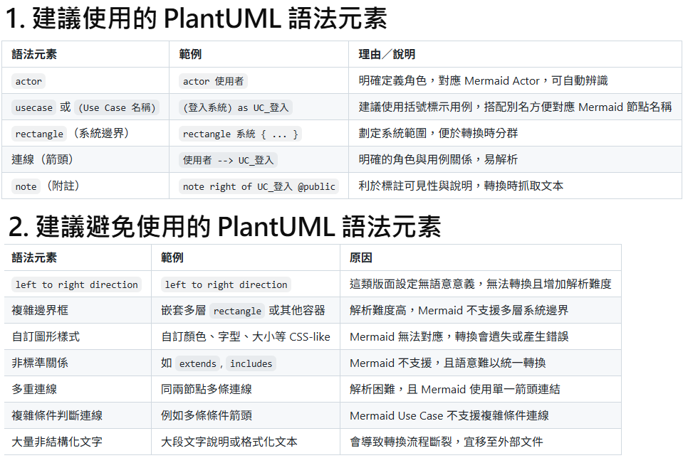Click the text '劃定系統範圍，便於轉換時分群'
The height and width of the screenshot is (458, 683).
click(x=438, y=133)
